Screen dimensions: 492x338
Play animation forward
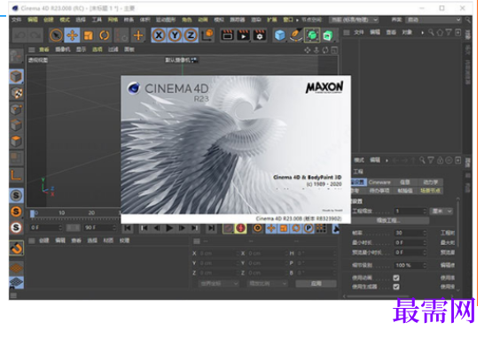(169, 228)
